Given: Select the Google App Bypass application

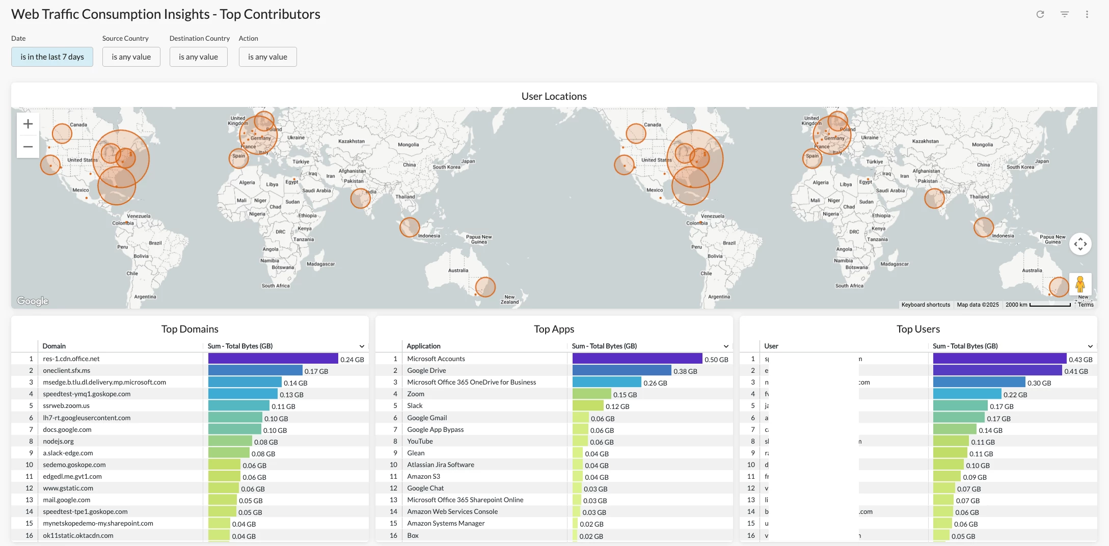Looking at the screenshot, I should [436, 429].
